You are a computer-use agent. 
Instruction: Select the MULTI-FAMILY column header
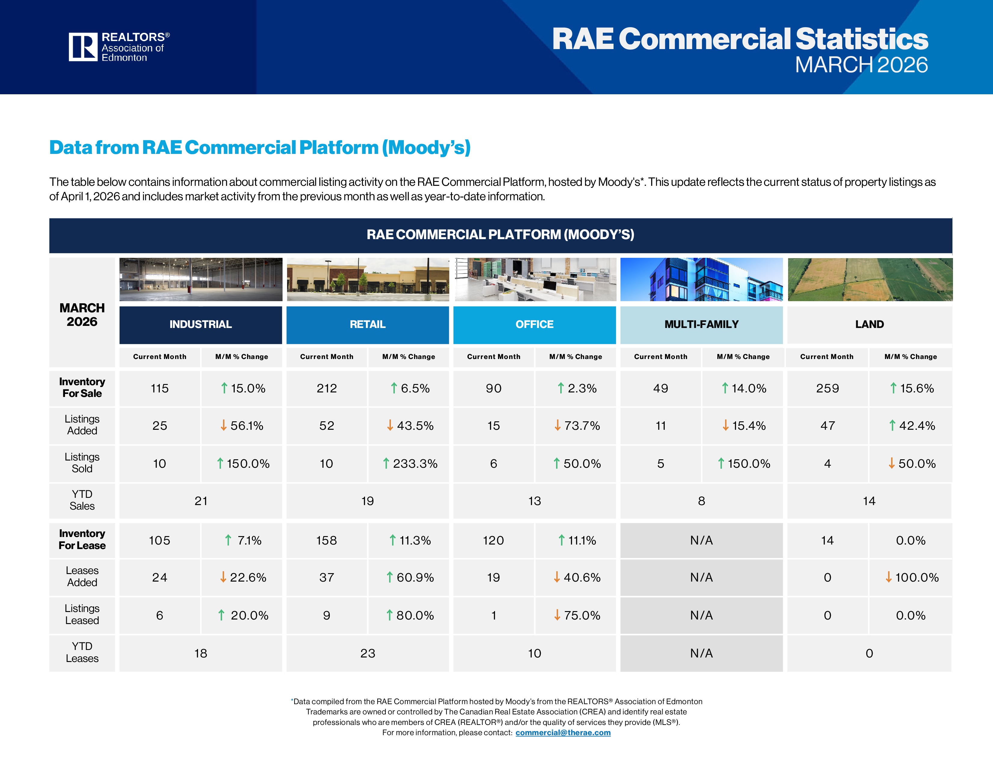701,325
